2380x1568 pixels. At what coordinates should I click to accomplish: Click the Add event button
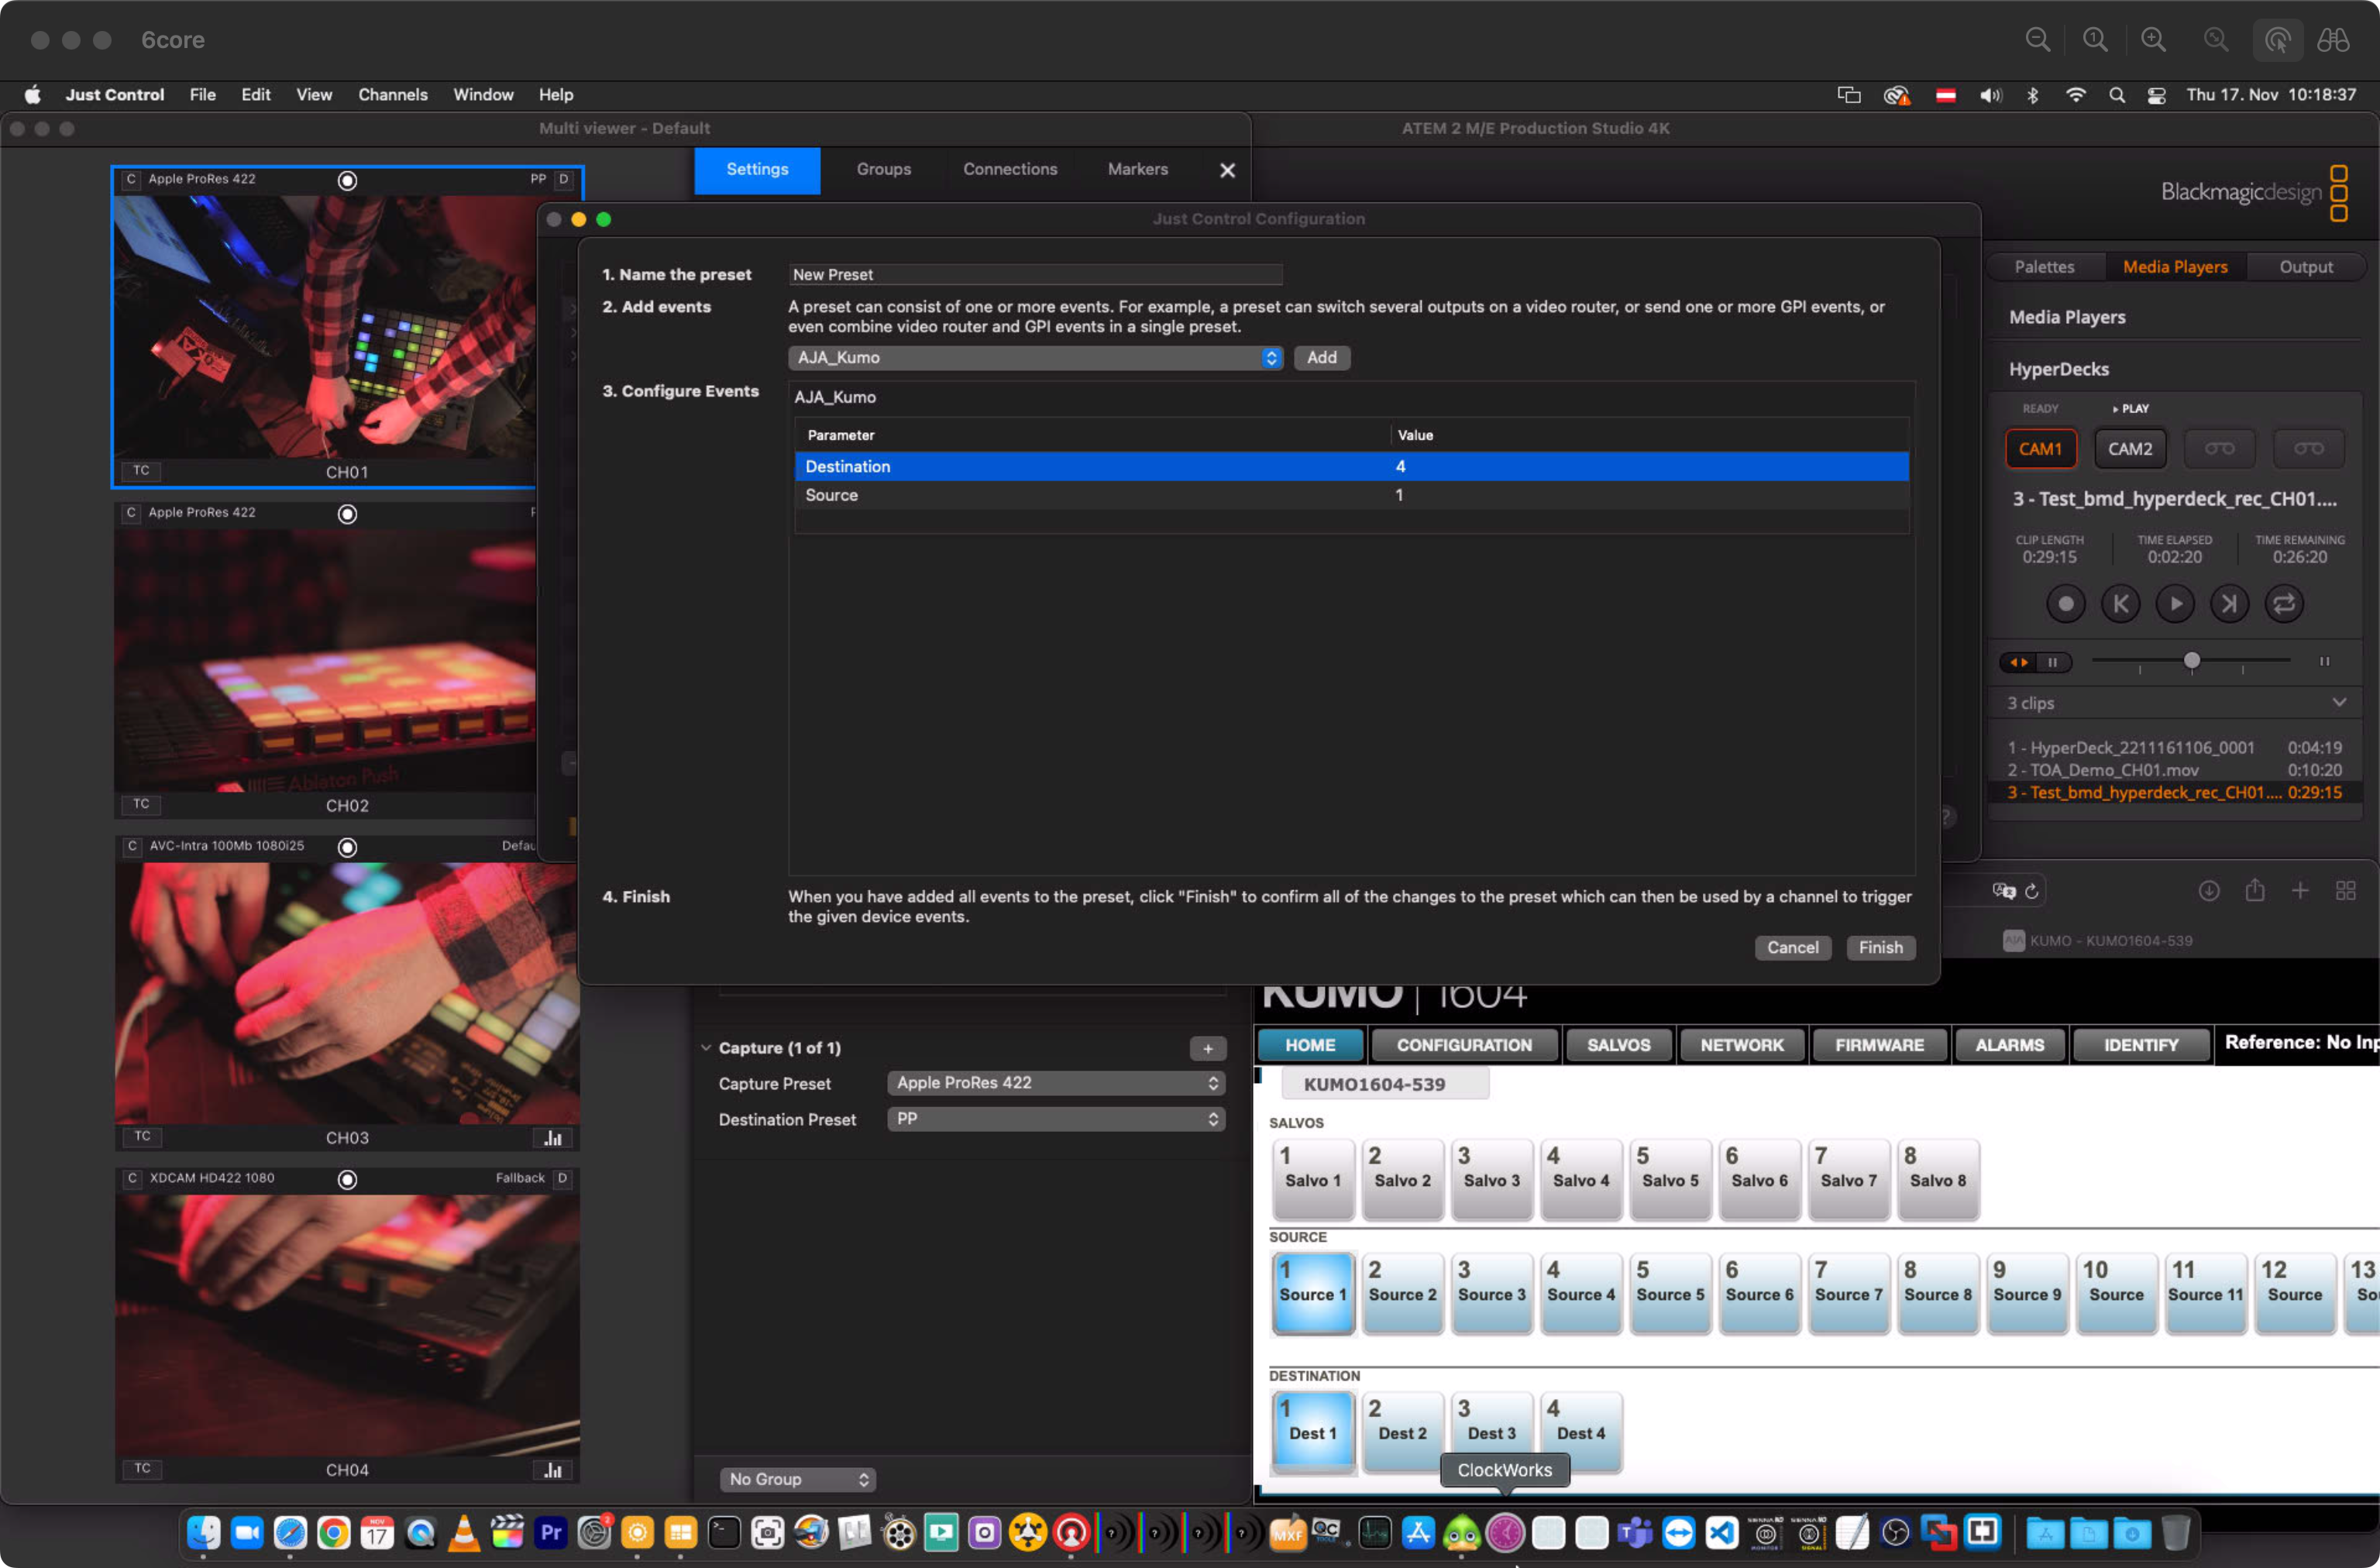(1321, 357)
